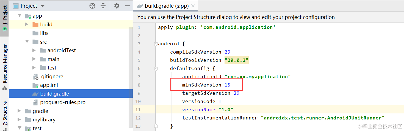
Task: Click the mylibrary folder icon
Action: click(28, 119)
